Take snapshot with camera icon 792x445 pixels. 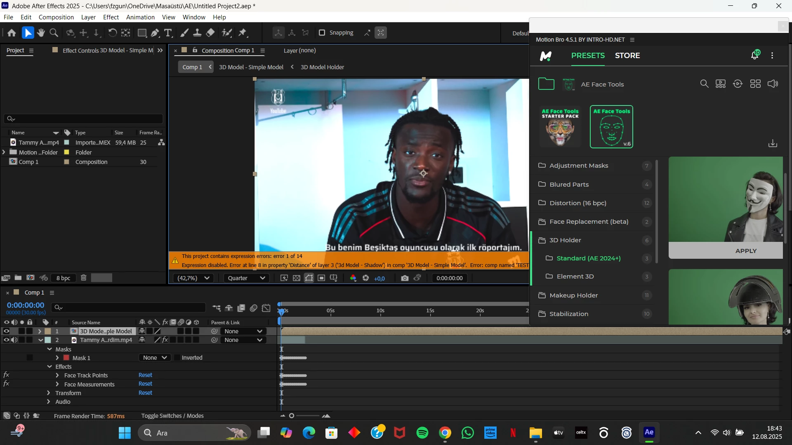(x=405, y=278)
